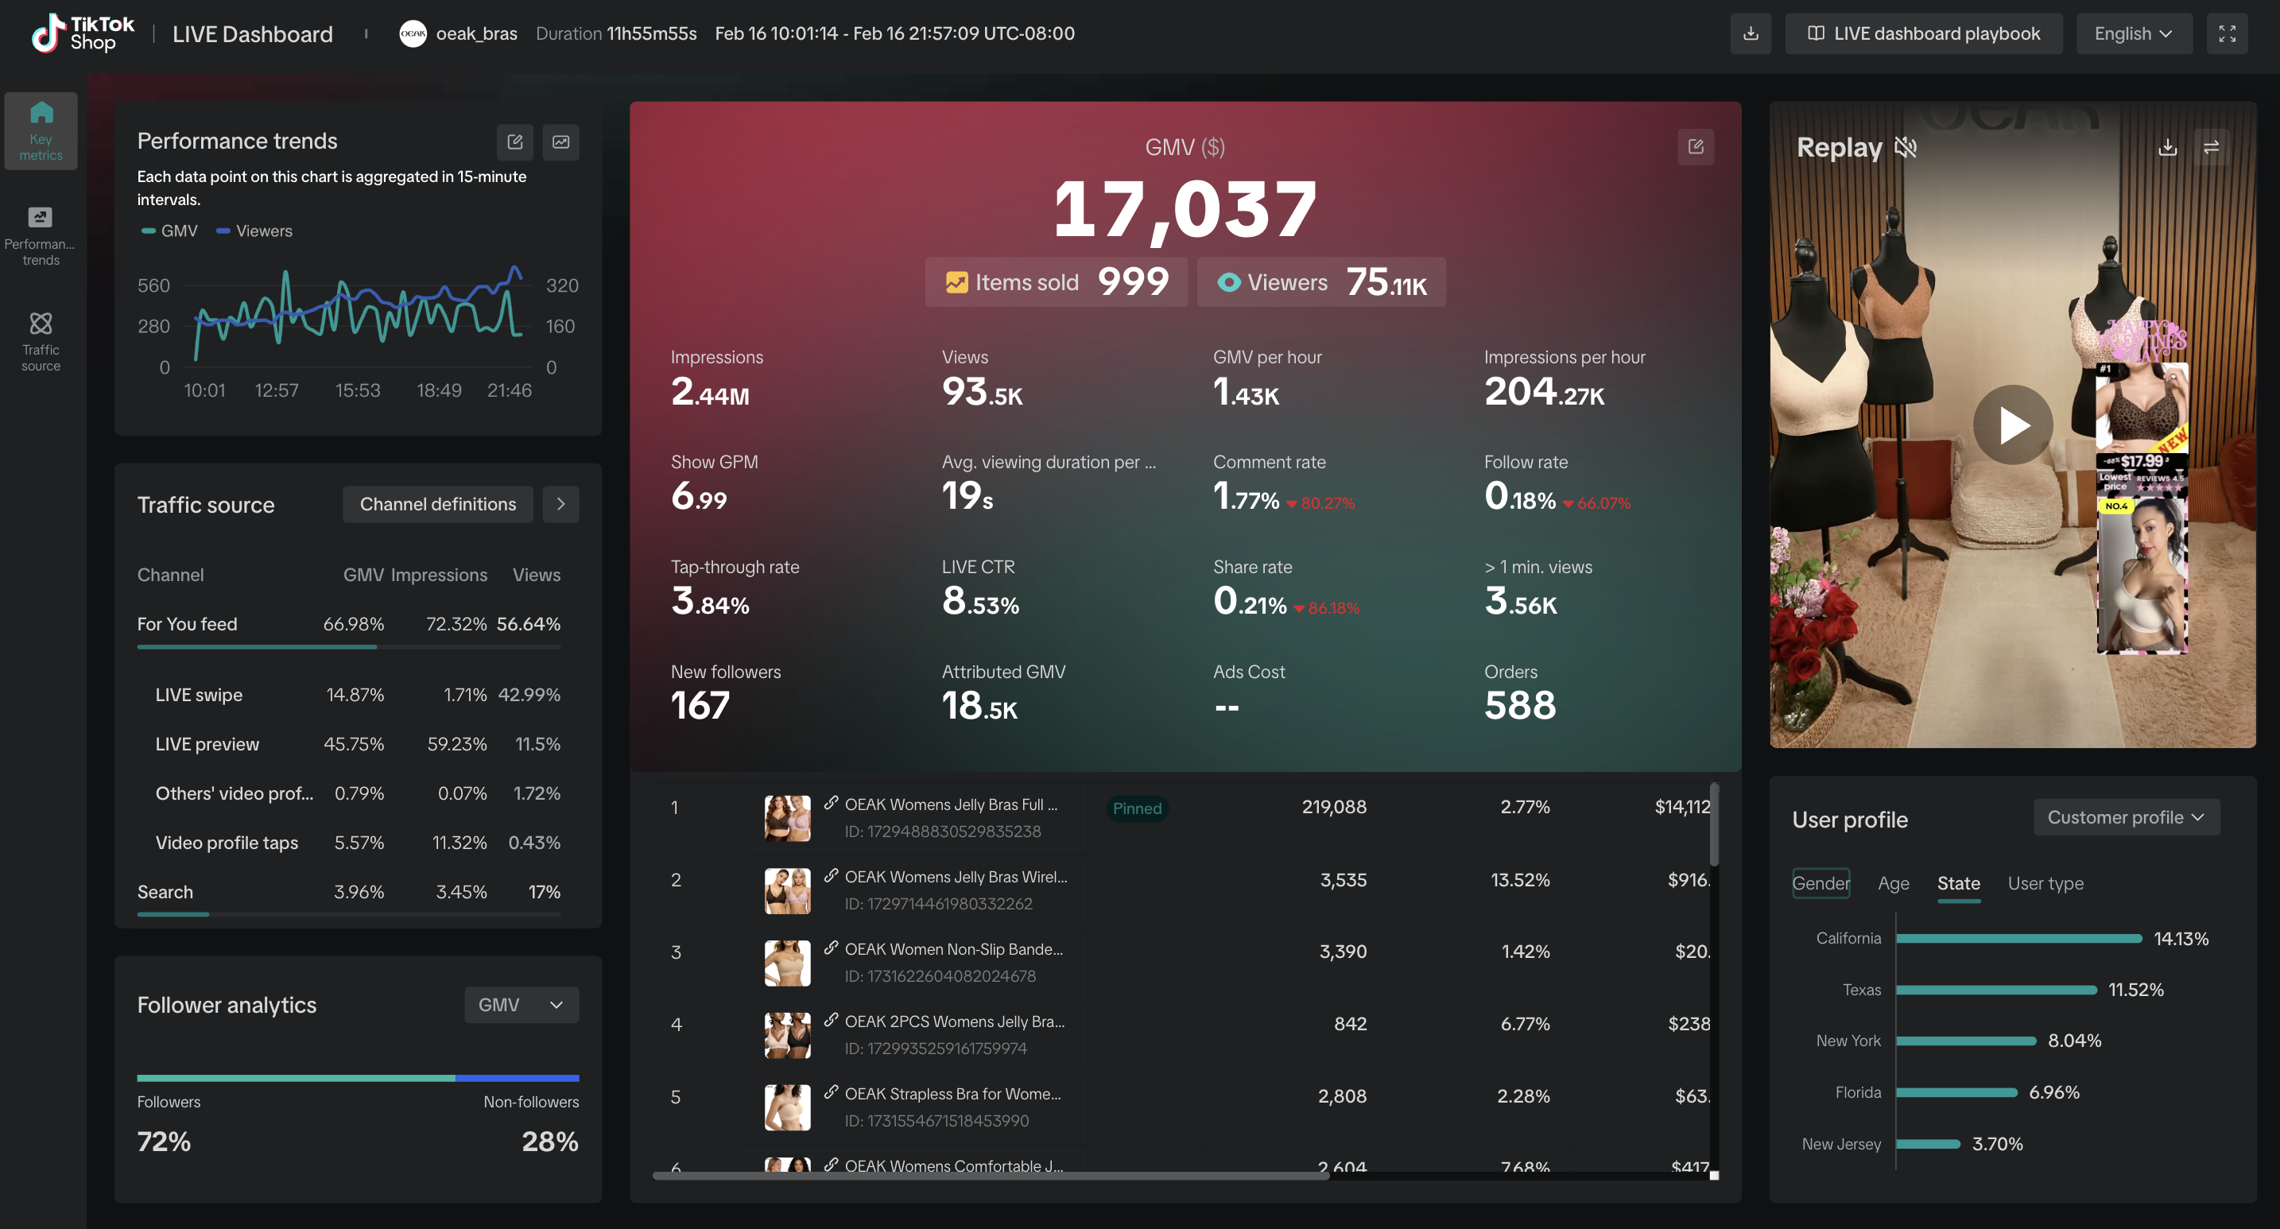Click chart view icon in Performance trends
The height and width of the screenshot is (1229, 2280).
click(561, 142)
